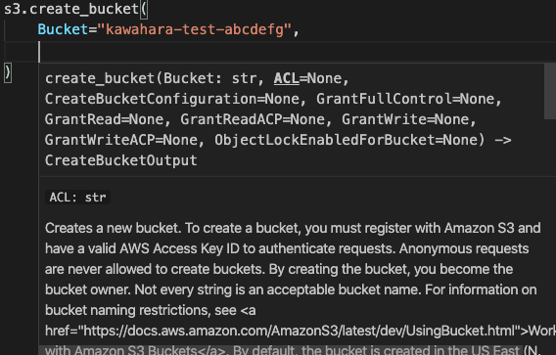
Task: Click the horizontal scrollbar at popup bottom
Action: 281,350
